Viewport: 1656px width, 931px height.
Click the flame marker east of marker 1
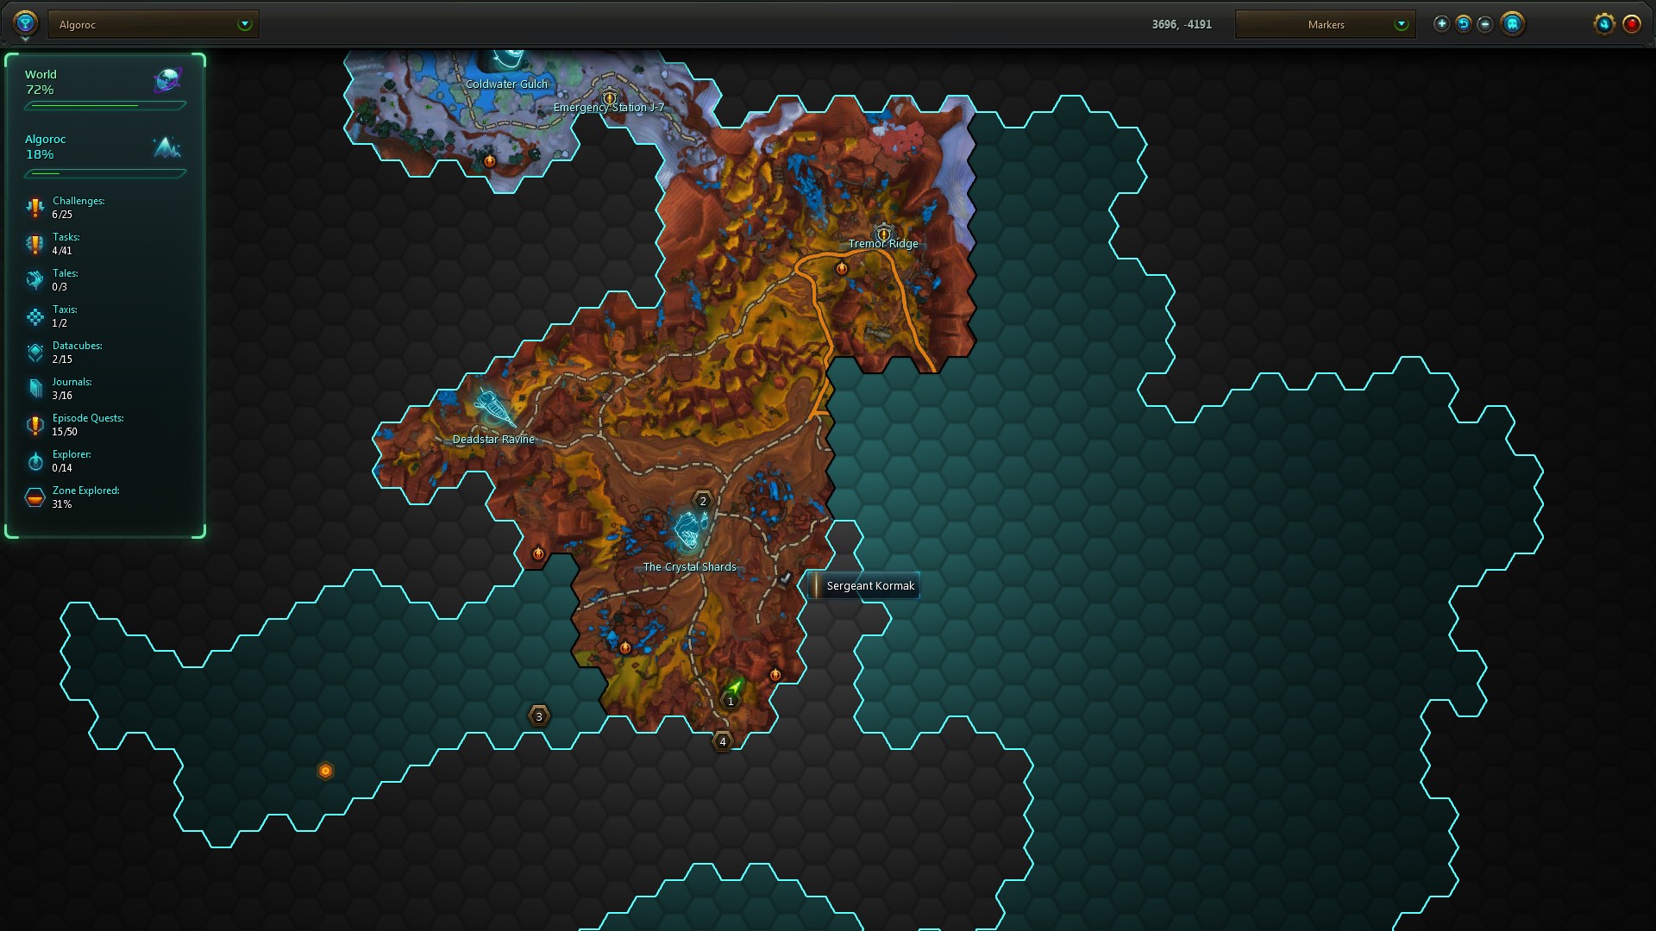click(775, 674)
